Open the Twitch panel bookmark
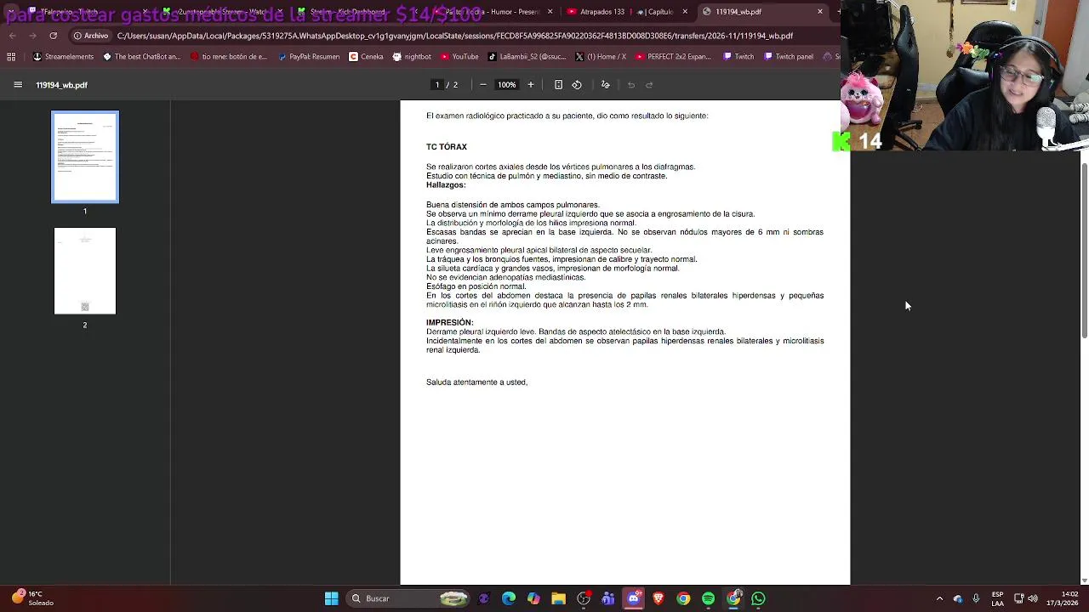The image size is (1089, 612). point(789,57)
